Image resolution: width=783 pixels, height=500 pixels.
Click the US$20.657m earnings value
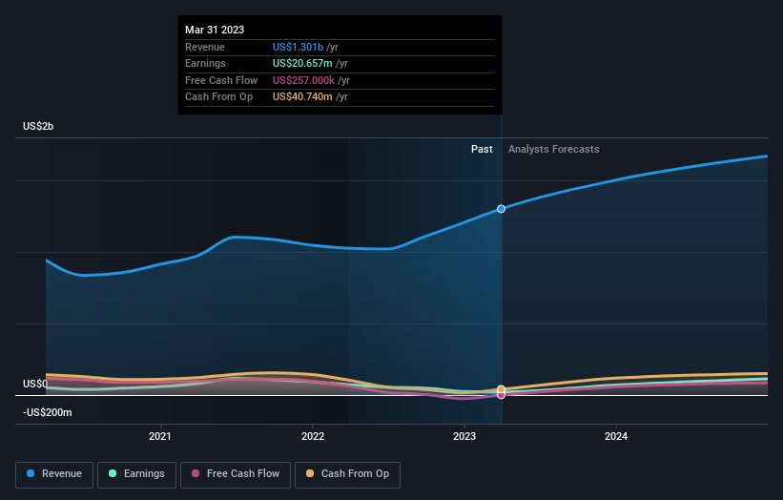pos(302,63)
